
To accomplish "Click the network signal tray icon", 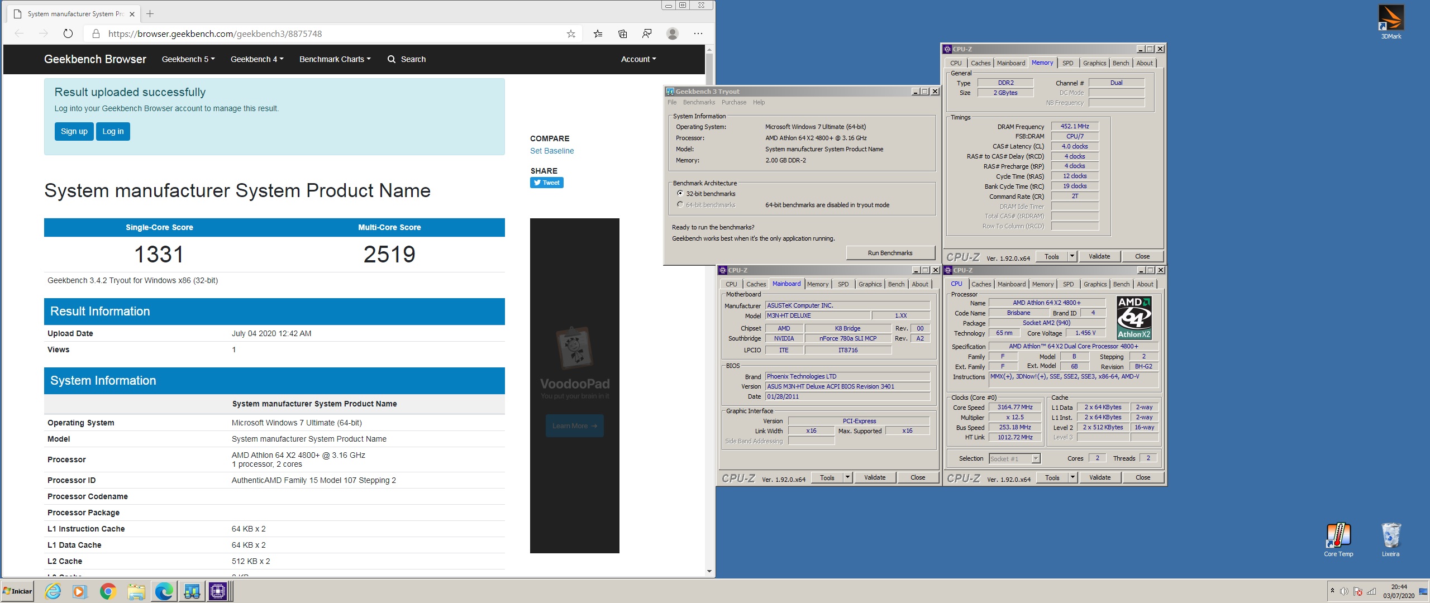I will pyautogui.click(x=1371, y=591).
